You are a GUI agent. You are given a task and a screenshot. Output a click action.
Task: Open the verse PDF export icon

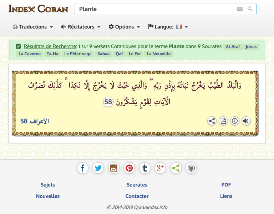pos(223,121)
